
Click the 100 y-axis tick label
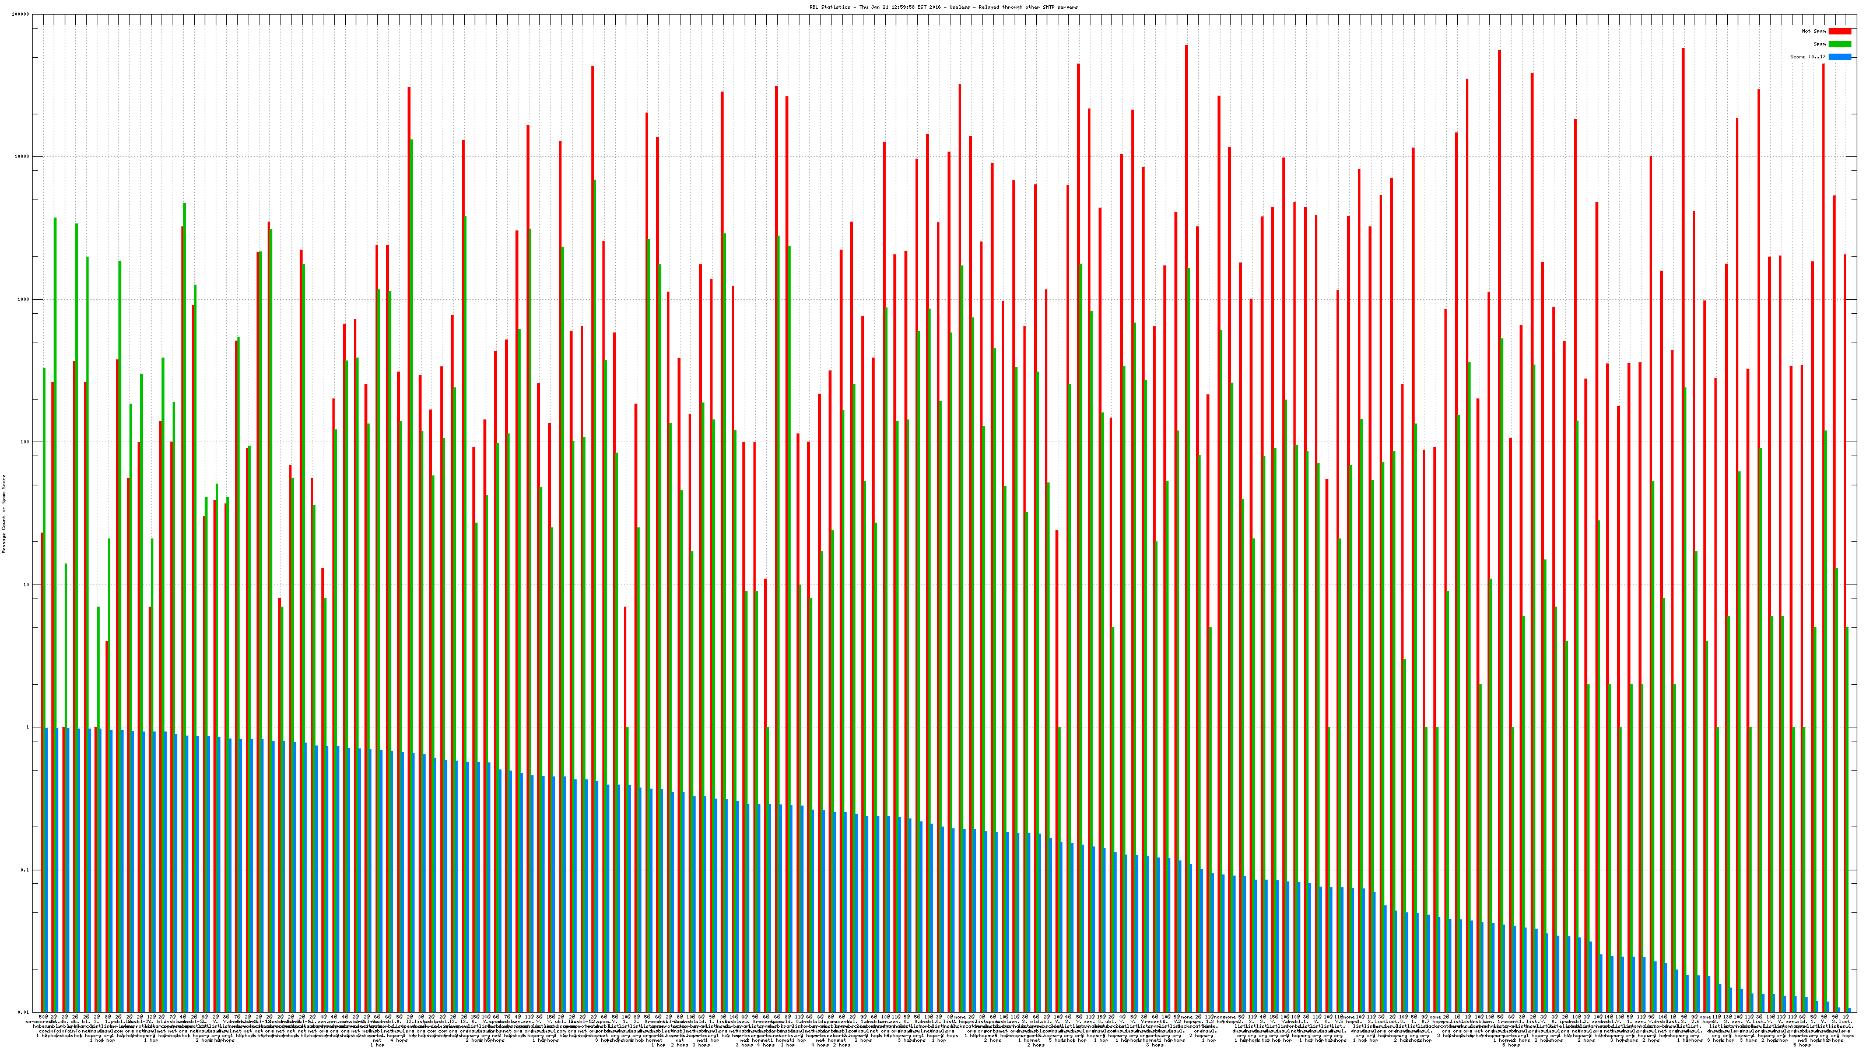pos(24,442)
